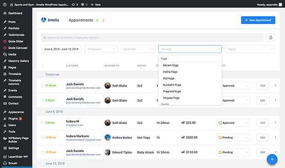
Task: Change Approved status for Isidora M
Action: [233, 123]
